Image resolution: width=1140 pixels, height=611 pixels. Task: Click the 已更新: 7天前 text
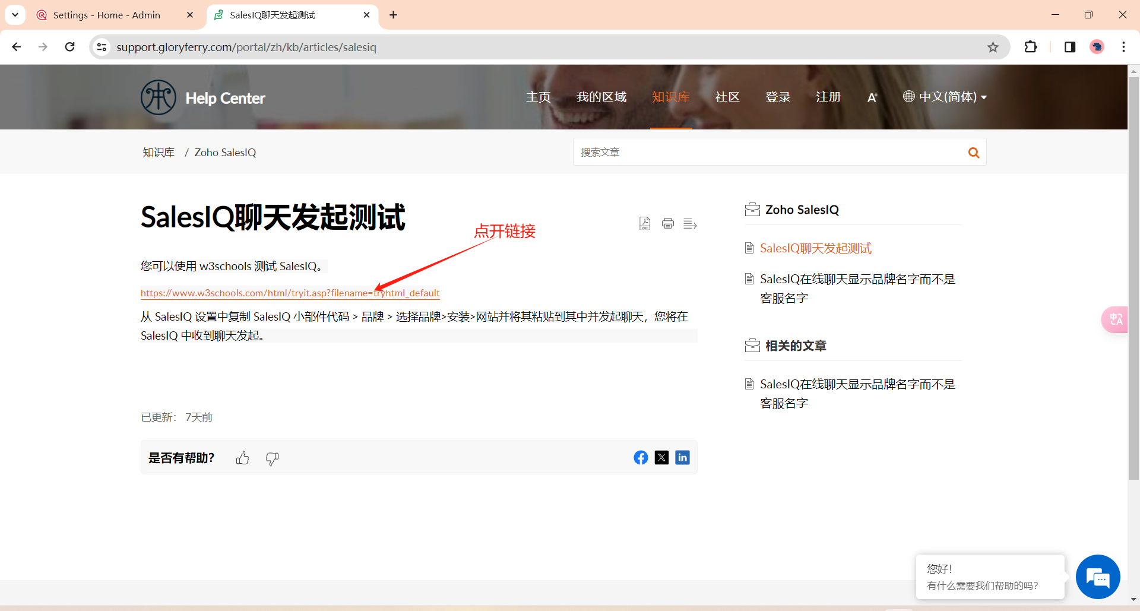tap(176, 417)
